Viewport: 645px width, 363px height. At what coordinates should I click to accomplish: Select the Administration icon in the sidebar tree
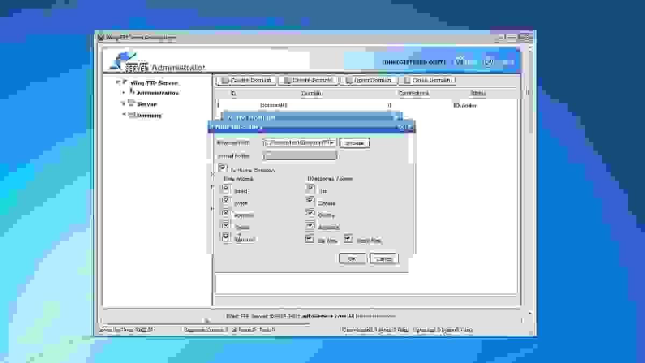[x=132, y=92]
